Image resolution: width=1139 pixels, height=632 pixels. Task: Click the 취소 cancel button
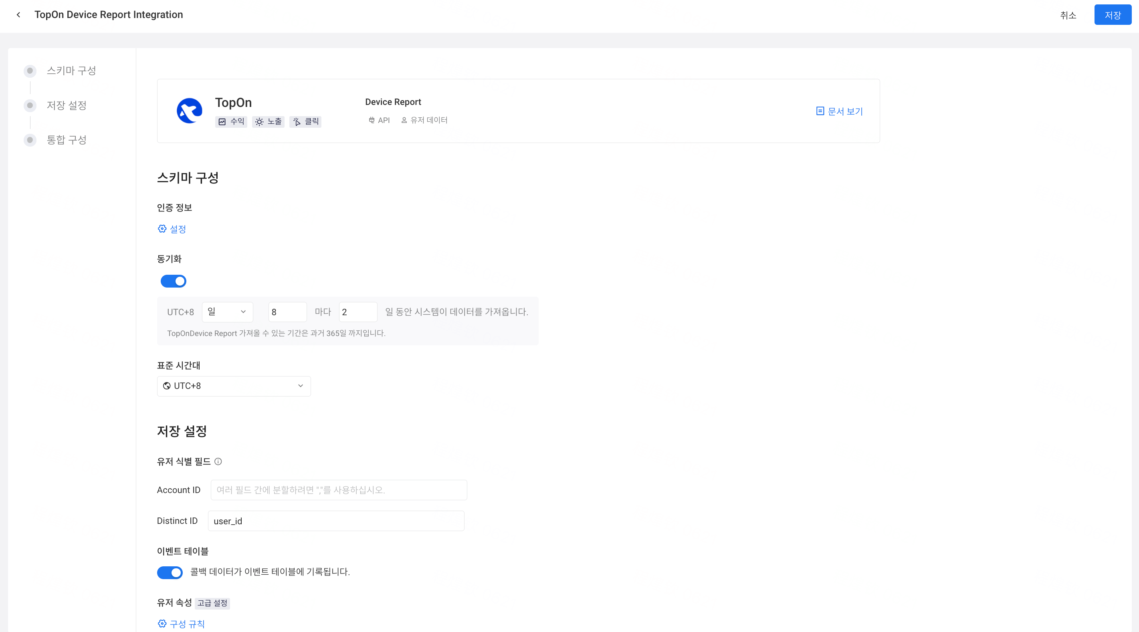point(1068,15)
